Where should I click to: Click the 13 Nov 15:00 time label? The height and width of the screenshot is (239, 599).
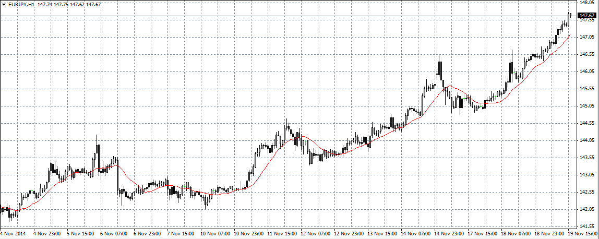(x=381, y=233)
